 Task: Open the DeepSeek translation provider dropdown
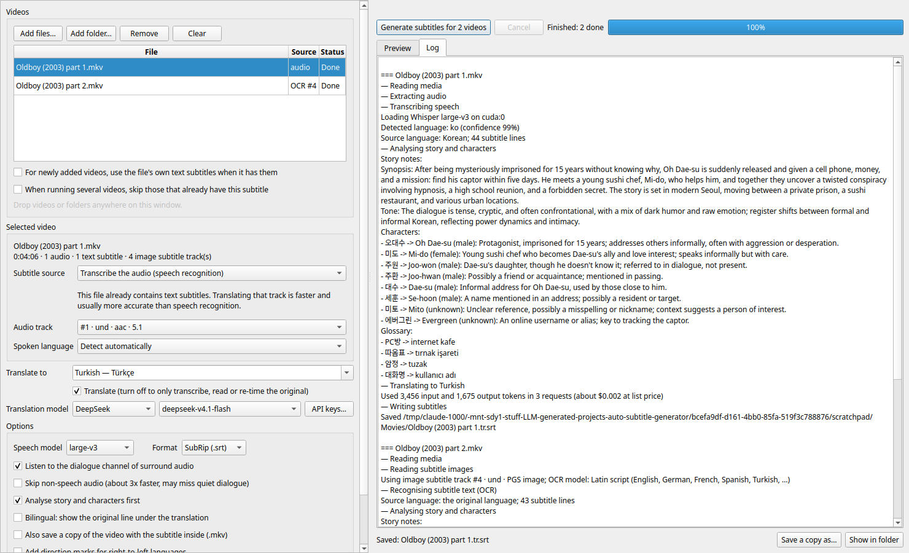[x=114, y=409]
